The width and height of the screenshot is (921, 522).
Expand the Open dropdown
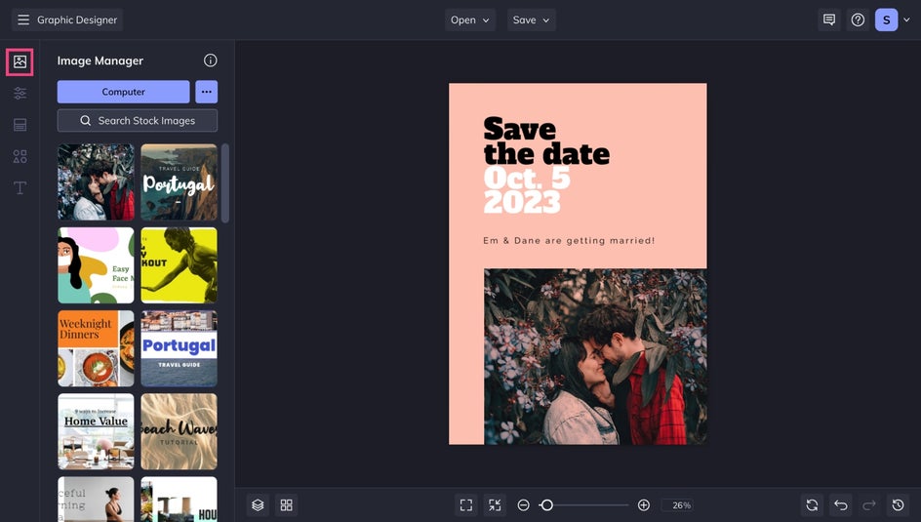470,20
